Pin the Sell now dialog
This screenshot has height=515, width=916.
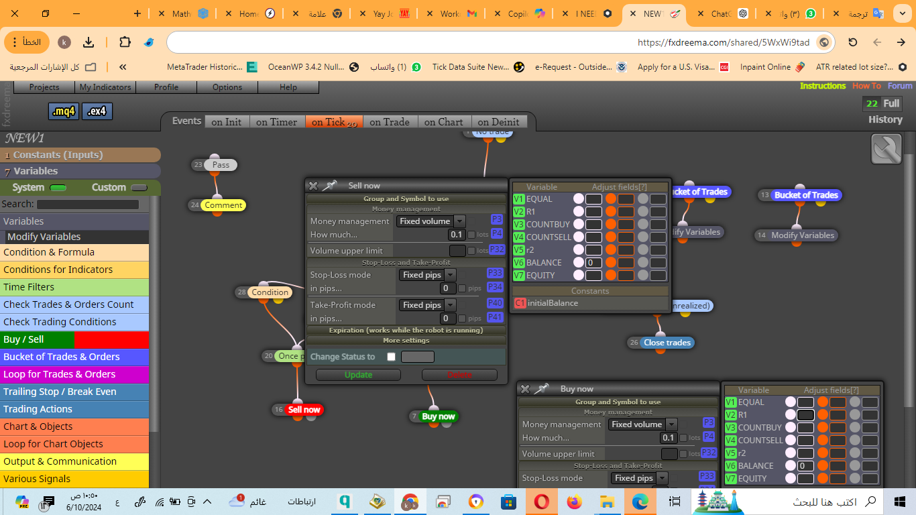(x=330, y=186)
